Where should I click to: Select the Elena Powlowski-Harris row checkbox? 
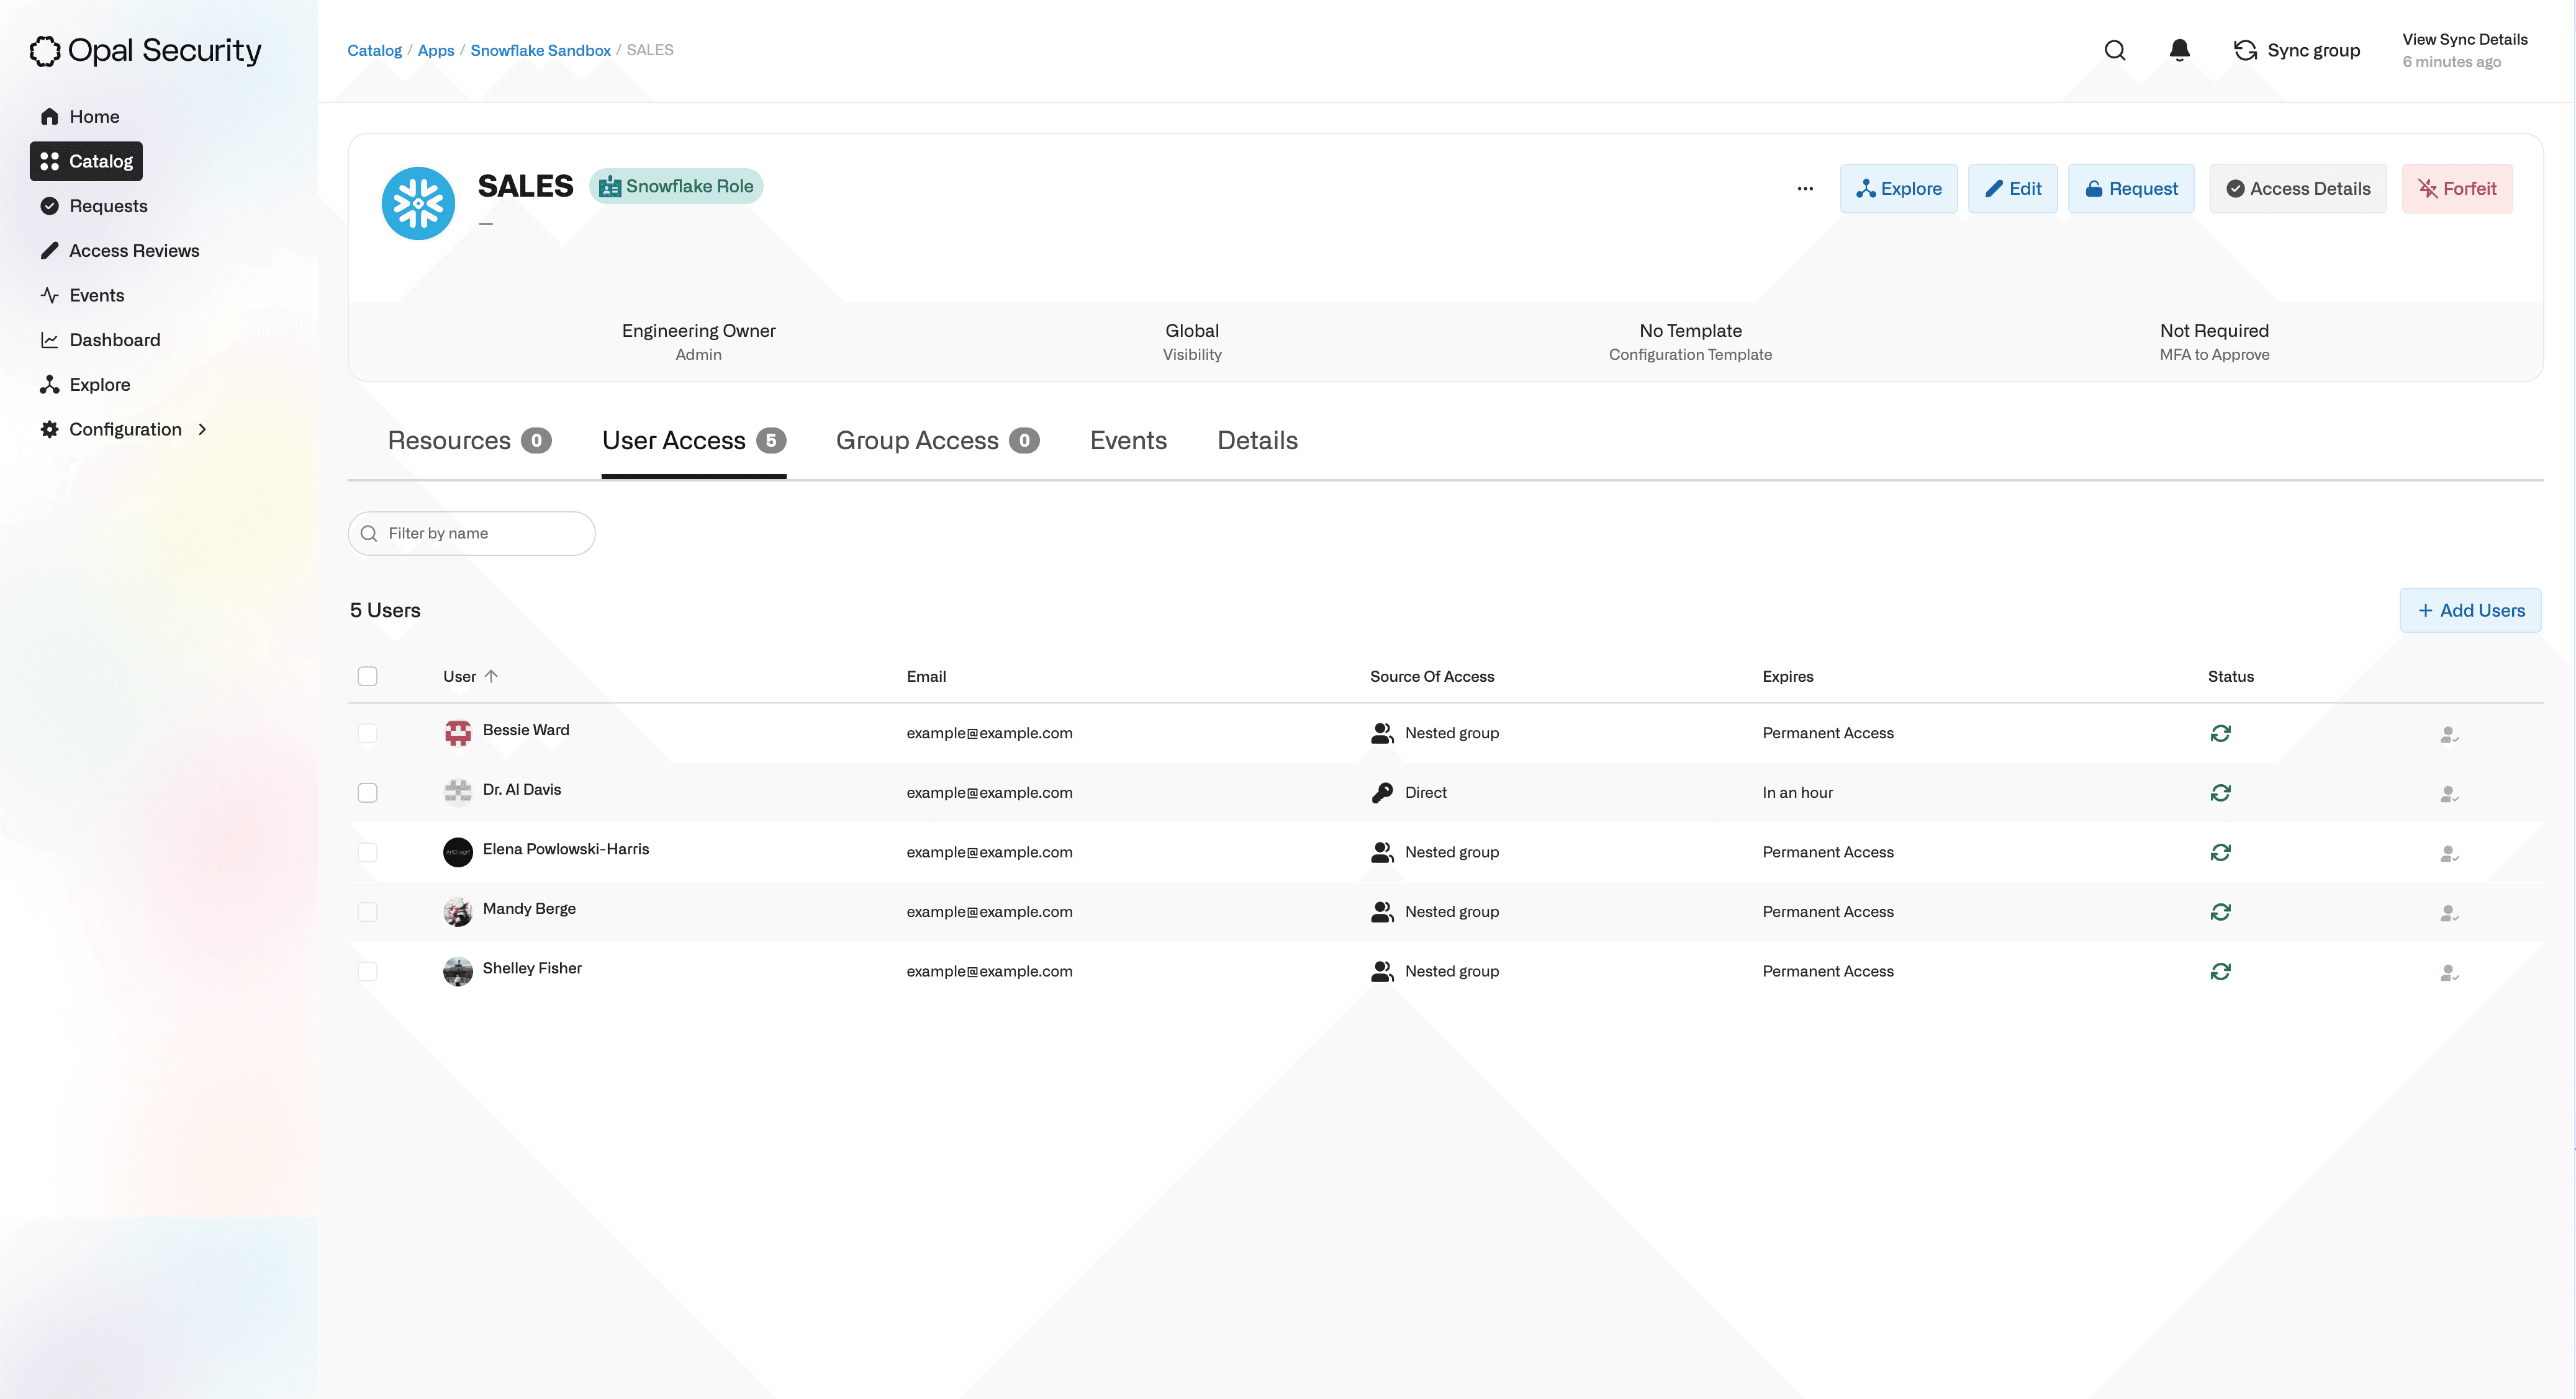coord(367,852)
